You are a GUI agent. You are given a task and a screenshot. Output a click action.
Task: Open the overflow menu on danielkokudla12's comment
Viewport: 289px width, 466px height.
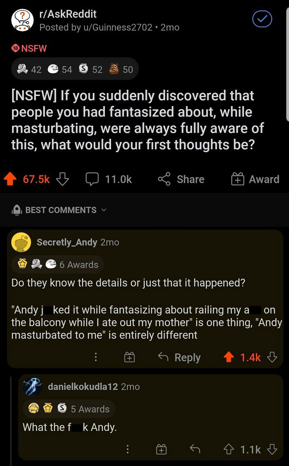[x=128, y=449]
